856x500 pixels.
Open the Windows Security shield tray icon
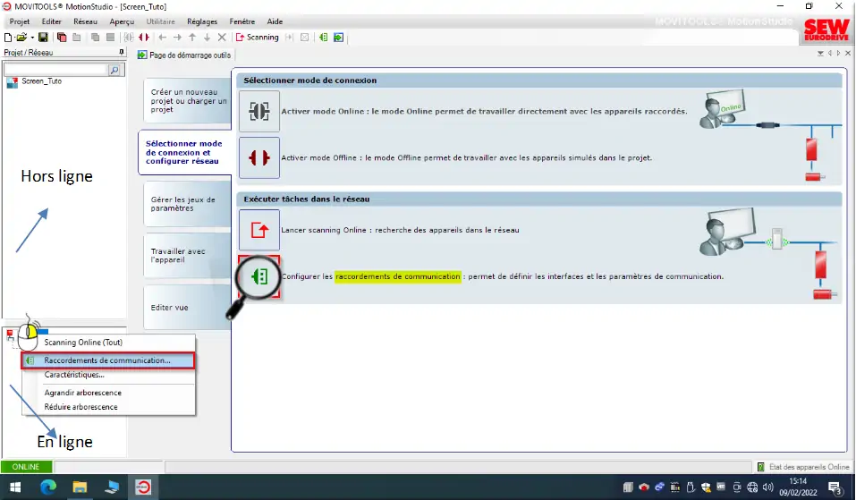click(706, 487)
